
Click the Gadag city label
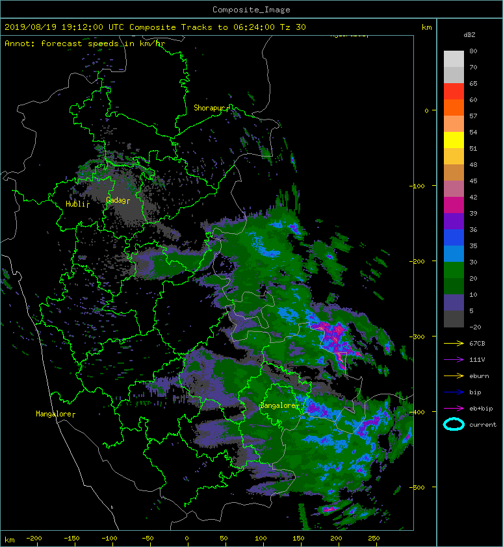(116, 200)
